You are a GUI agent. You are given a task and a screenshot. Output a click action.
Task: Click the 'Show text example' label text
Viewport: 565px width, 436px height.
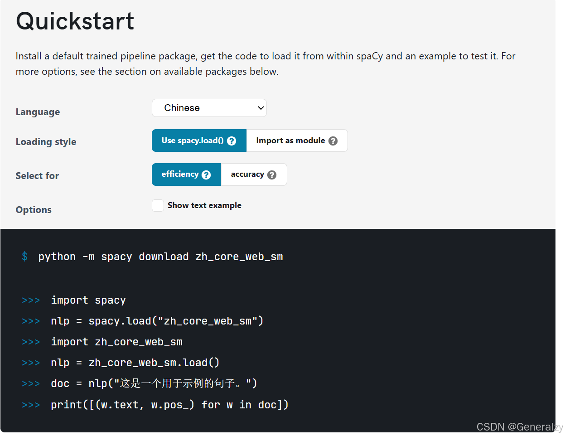pos(204,205)
